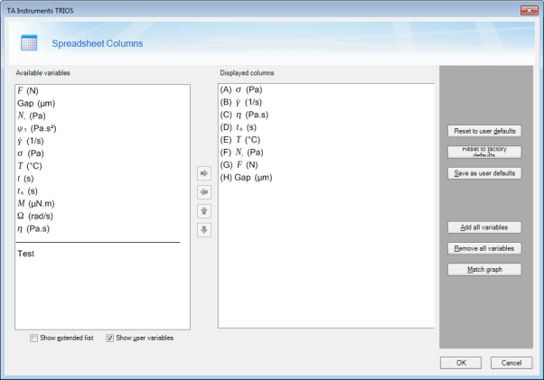The height and width of the screenshot is (380, 544).
Task: Close the TA Instruments TRIOS dialog
Action: [x=529, y=11]
